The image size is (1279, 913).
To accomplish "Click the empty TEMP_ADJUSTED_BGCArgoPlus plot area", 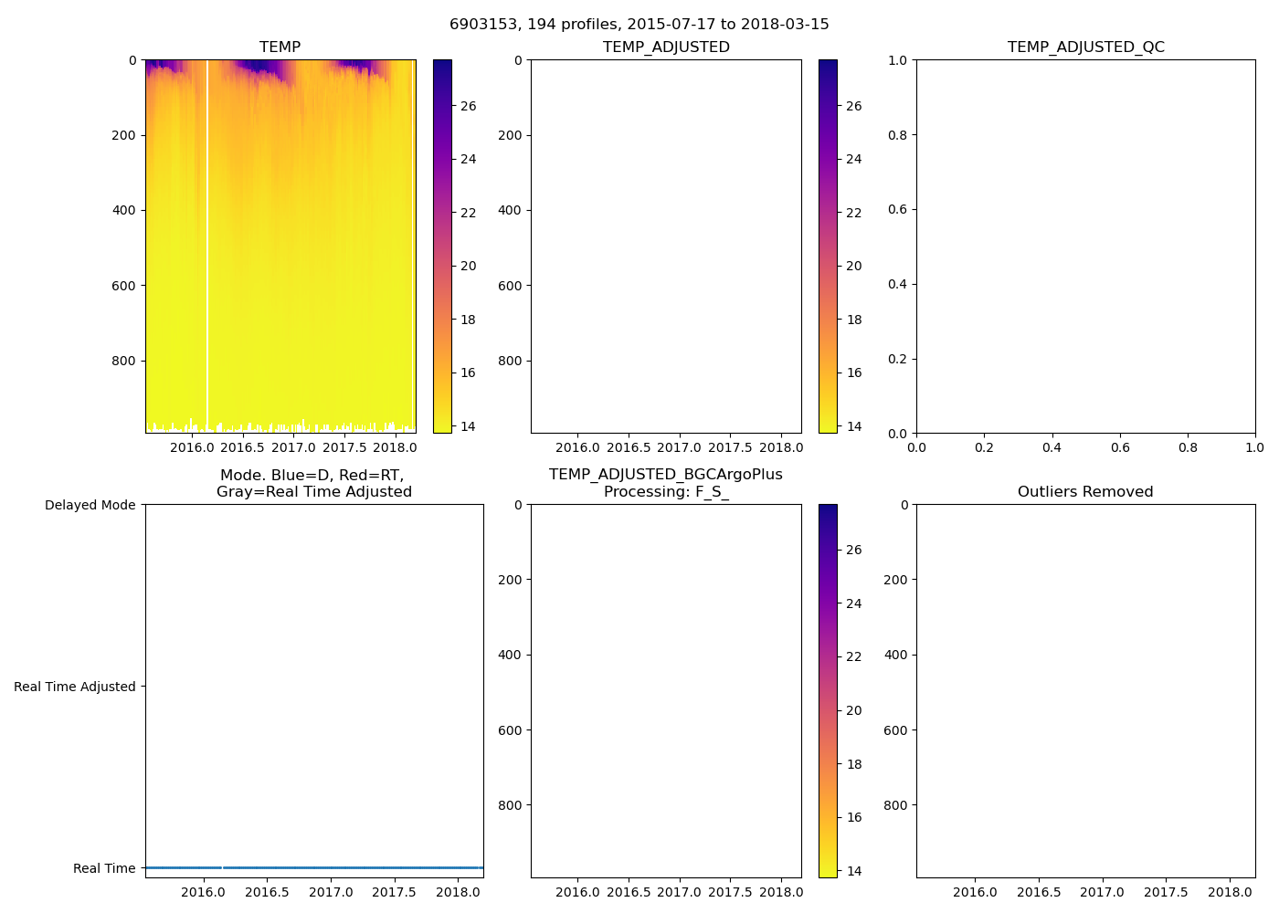I will [666, 690].
